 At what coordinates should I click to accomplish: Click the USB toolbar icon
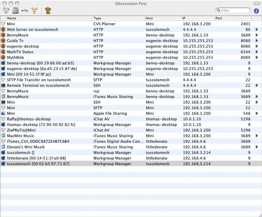tap(25, 10)
